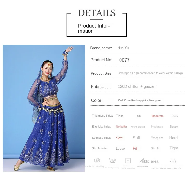Choose Micro-elastic in the elasticity row
This screenshot has width=195, height=173.
click(x=138, y=127)
